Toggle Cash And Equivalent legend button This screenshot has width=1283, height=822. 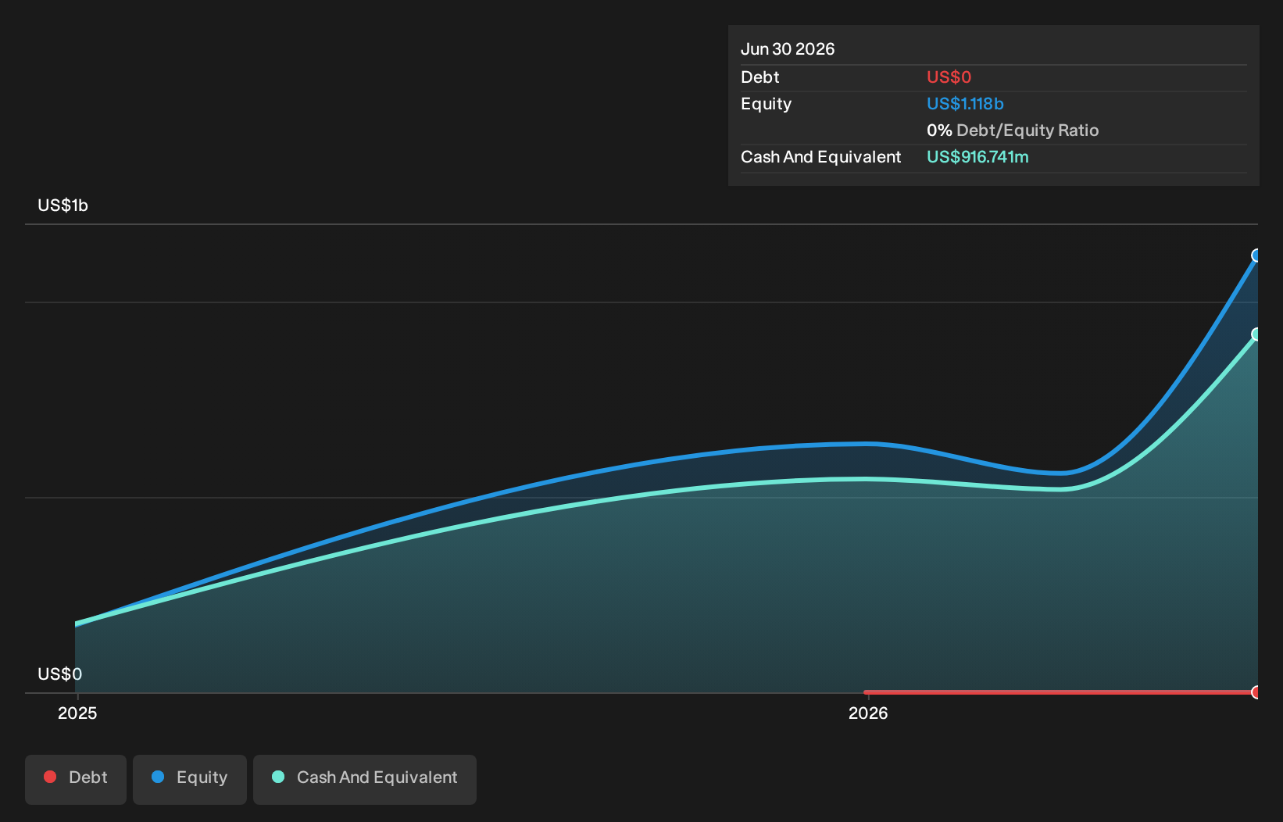pos(365,779)
